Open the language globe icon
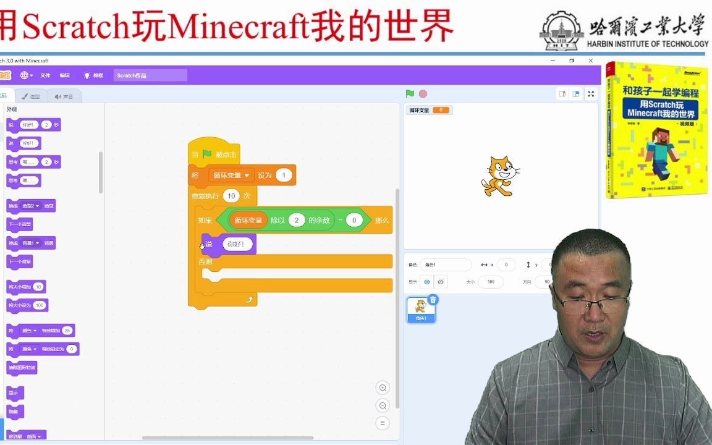The image size is (712, 445). pyautogui.click(x=23, y=74)
